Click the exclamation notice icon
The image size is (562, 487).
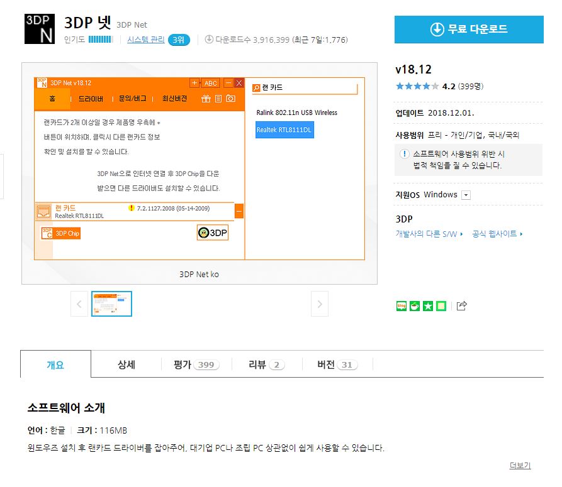tap(404, 154)
